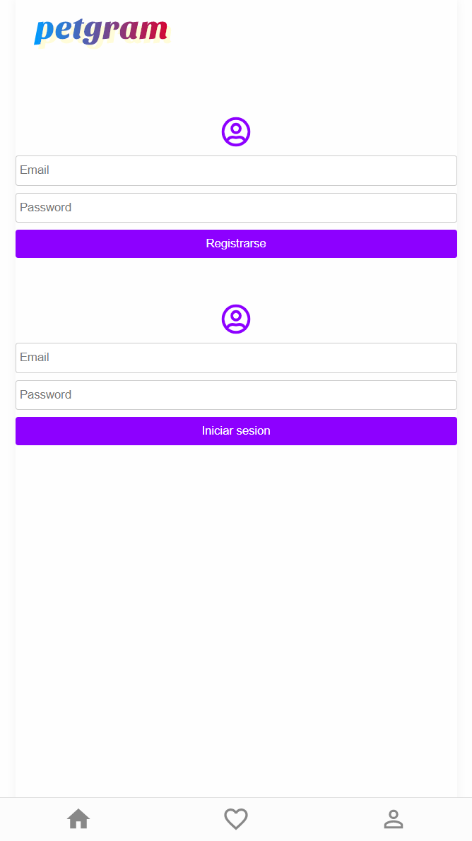View liked photos using the heart icon

tap(236, 818)
